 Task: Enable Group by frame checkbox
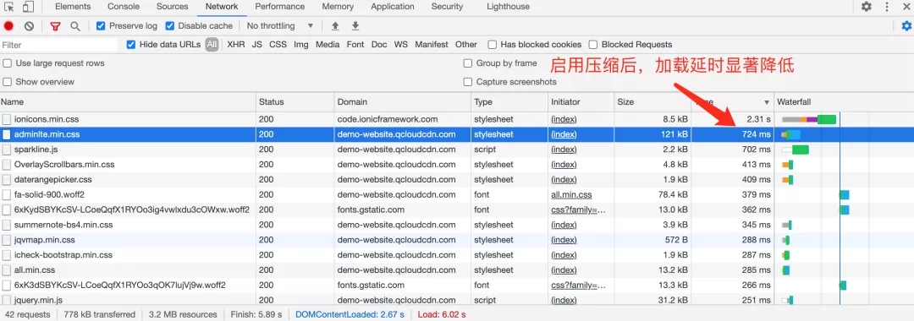pyautogui.click(x=467, y=63)
